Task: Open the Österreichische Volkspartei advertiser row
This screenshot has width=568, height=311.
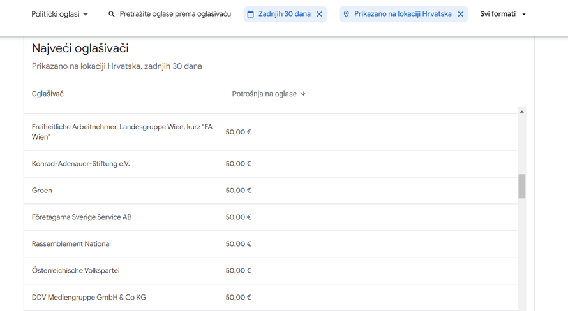Action: [75, 271]
